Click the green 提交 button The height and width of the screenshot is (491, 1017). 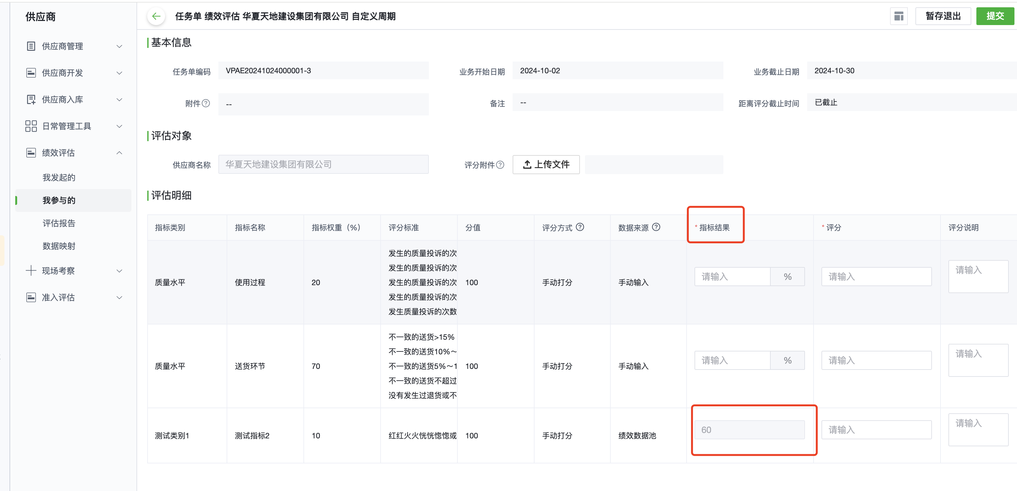(995, 16)
